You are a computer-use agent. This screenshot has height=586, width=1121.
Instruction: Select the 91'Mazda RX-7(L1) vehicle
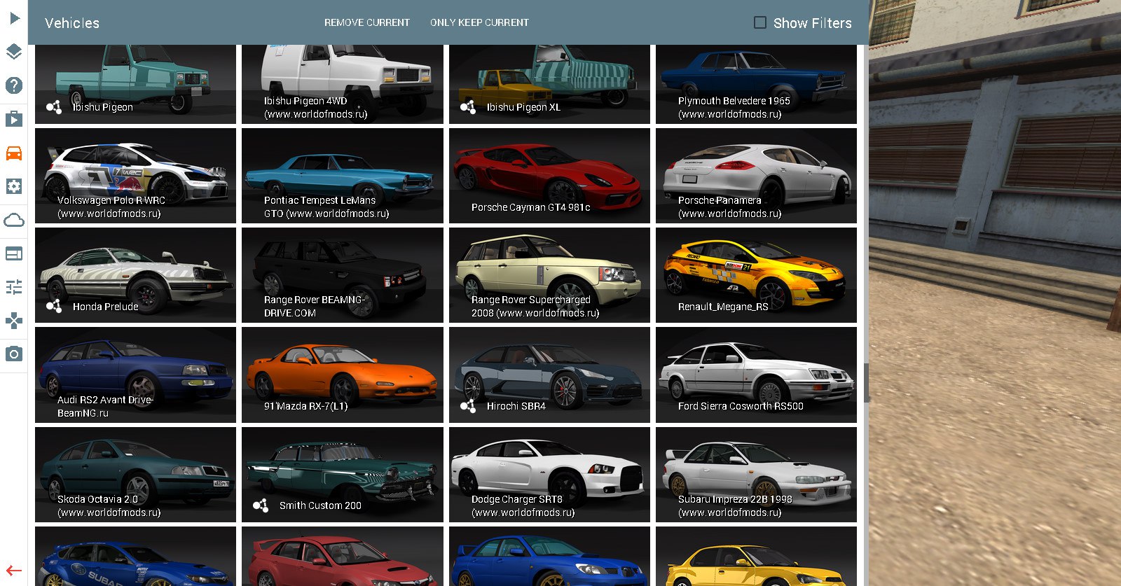[343, 375]
